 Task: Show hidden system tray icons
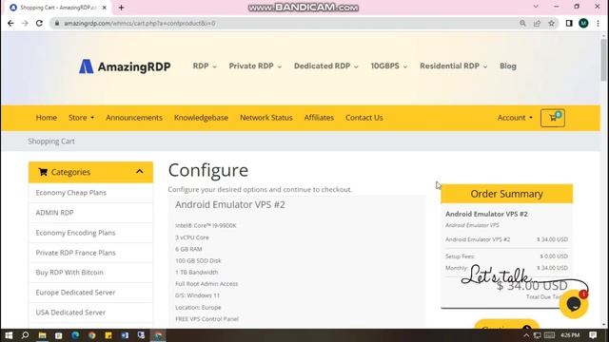pyautogui.click(x=526, y=335)
